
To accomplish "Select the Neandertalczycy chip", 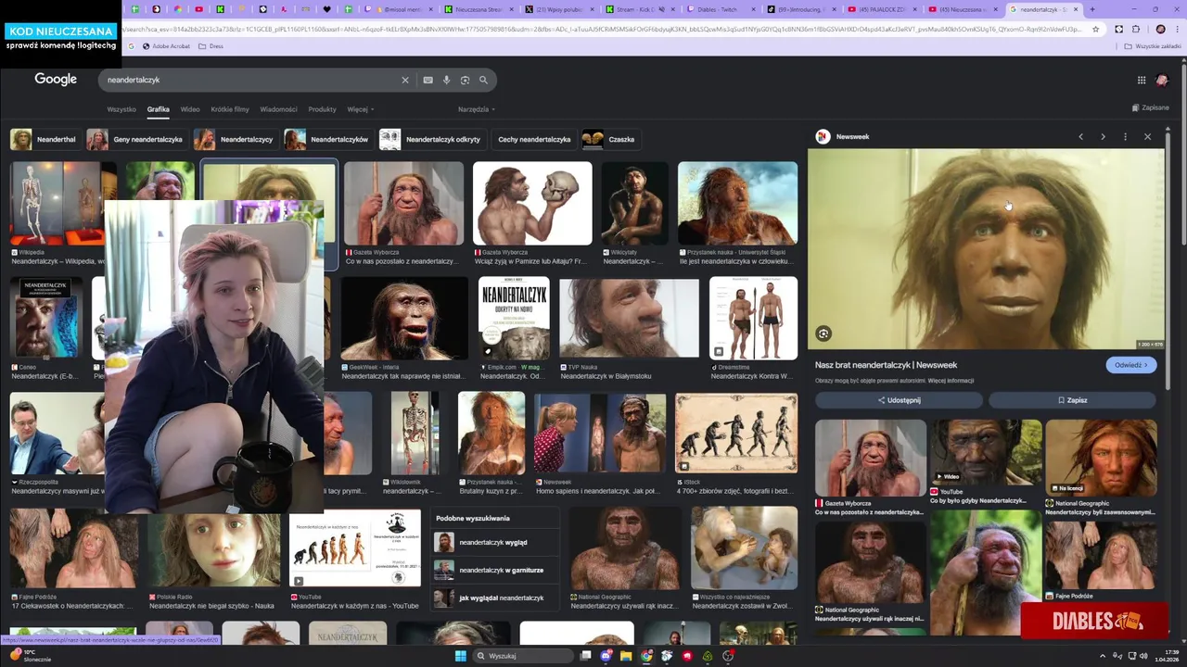I will (x=235, y=139).
